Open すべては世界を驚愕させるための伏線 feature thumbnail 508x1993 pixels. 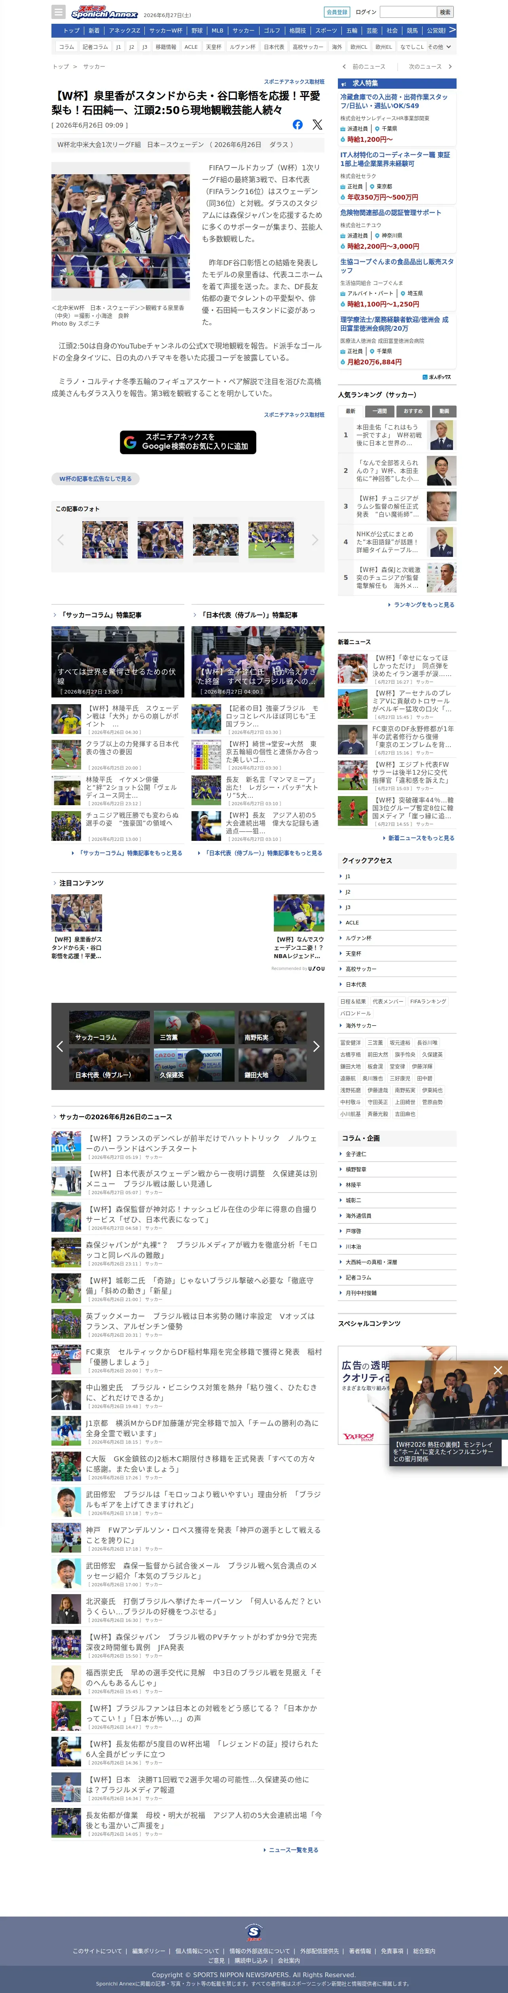[x=118, y=661]
